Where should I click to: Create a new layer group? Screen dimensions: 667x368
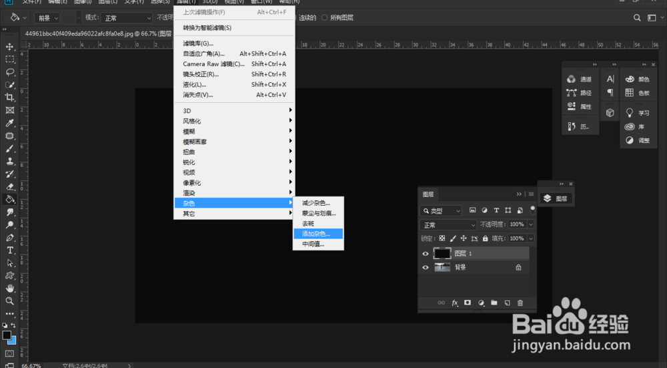coord(494,303)
